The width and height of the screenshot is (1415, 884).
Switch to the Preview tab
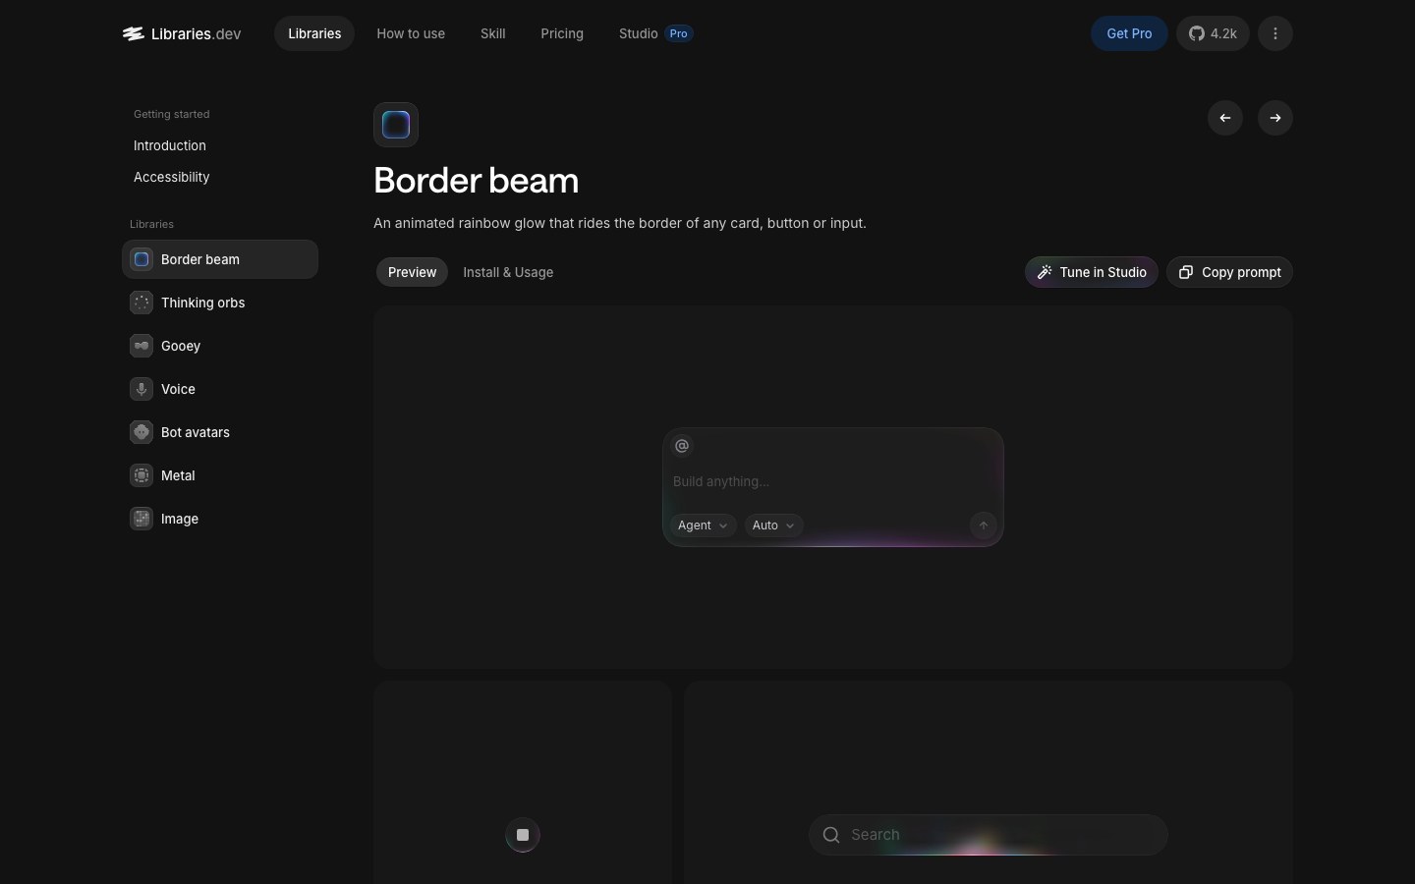coord(412,272)
